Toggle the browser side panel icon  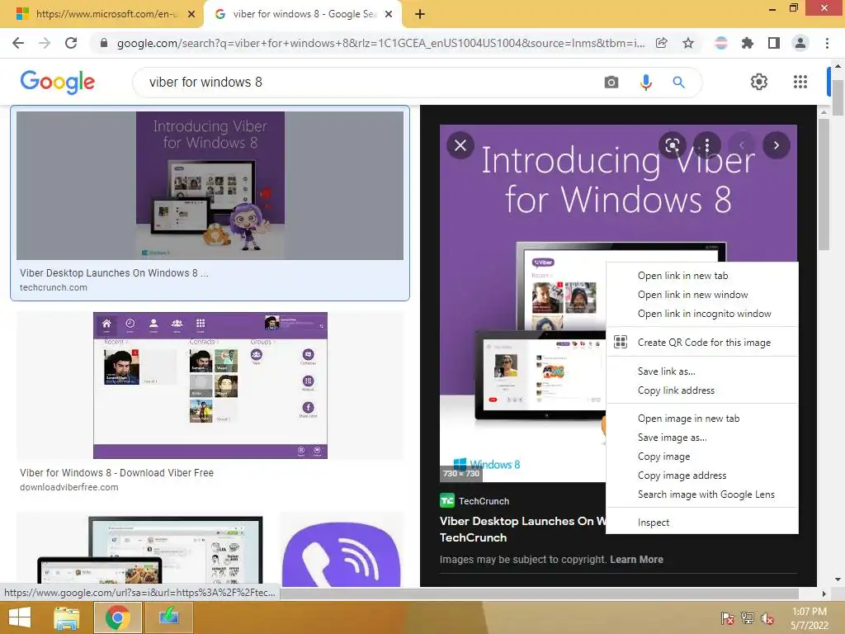[774, 43]
